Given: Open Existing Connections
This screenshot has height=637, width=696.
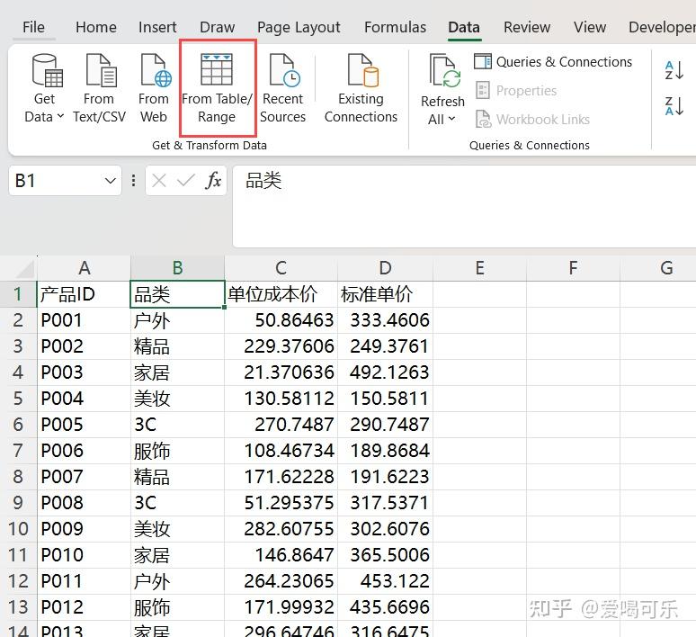Looking at the screenshot, I should [361, 88].
